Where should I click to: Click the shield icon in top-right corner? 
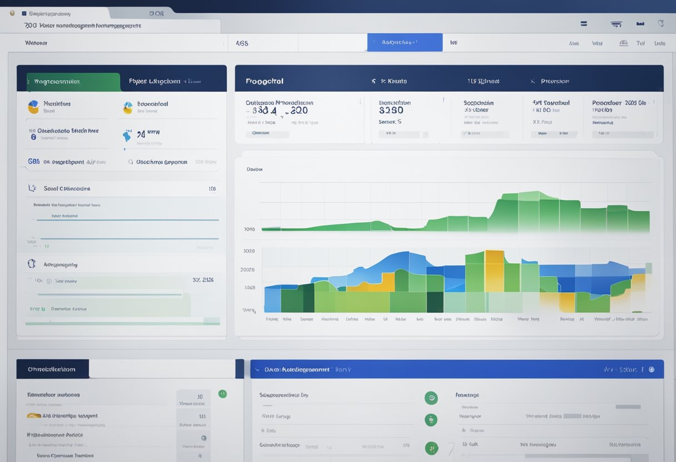(x=660, y=24)
